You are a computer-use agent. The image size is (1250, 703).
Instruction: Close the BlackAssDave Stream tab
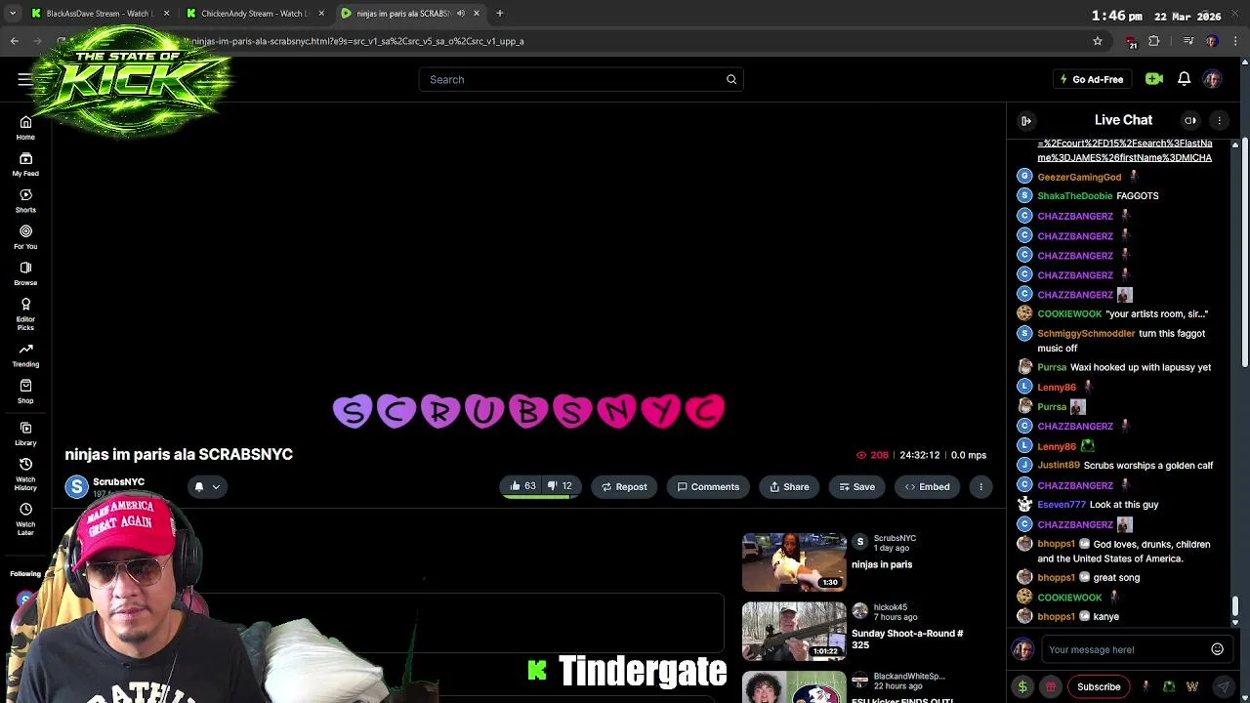pyautogui.click(x=166, y=14)
